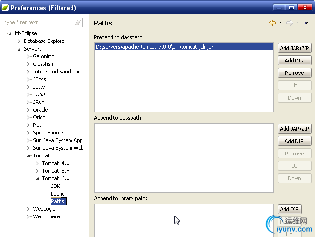Screen dimensions: 315x237
Task: Click the back navigation arrow icon
Action: point(273,23)
